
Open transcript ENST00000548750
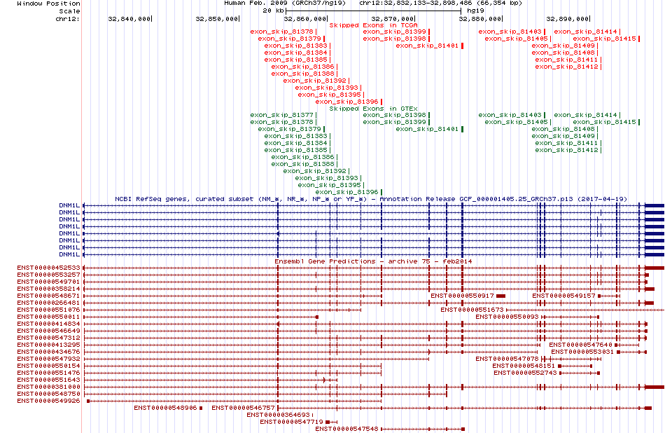(x=48, y=394)
